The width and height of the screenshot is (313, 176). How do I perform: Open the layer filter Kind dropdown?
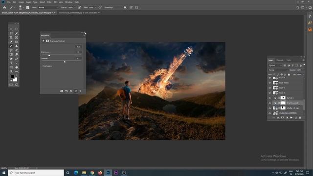tap(275, 66)
